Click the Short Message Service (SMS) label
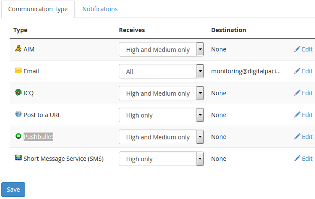The height and width of the screenshot is (199, 315). tap(64, 159)
